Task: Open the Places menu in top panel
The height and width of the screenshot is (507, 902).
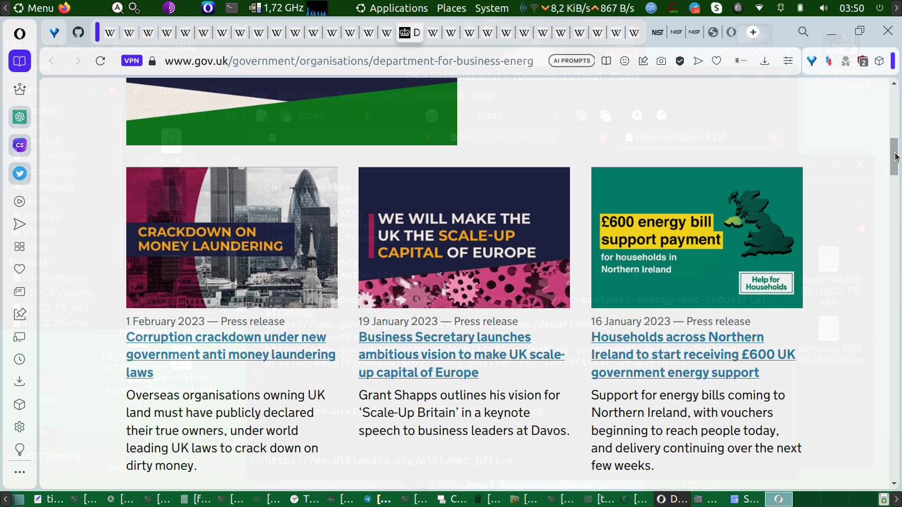Action: pos(451,8)
